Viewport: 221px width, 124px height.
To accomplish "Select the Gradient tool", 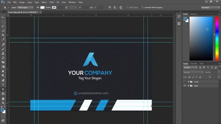I will click(3, 67).
